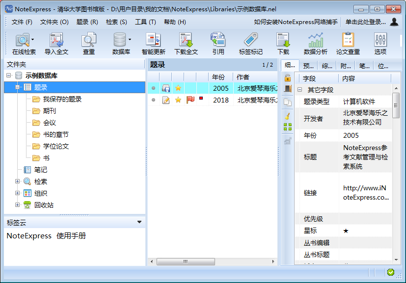406x283 pixels.
Task: Click the user account avatar icon
Action: point(394,22)
